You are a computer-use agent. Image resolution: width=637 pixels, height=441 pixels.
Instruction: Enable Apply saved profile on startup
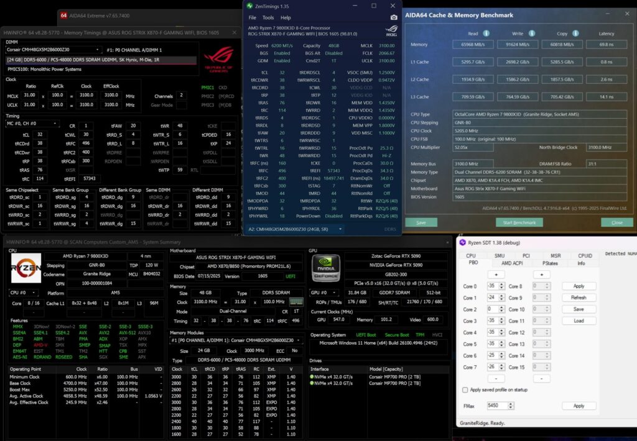point(465,390)
